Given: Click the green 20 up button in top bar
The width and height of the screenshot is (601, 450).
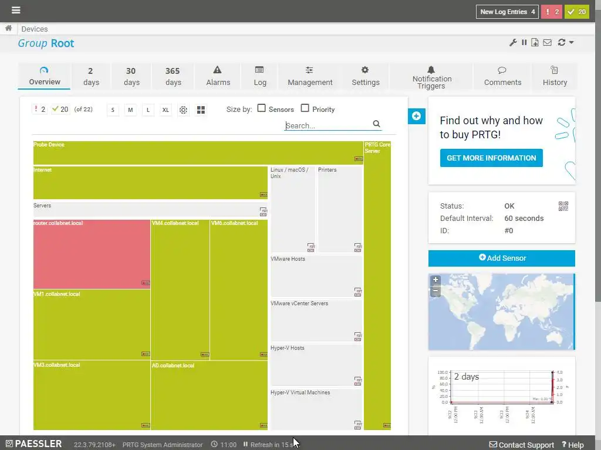Looking at the screenshot, I should [576, 12].
